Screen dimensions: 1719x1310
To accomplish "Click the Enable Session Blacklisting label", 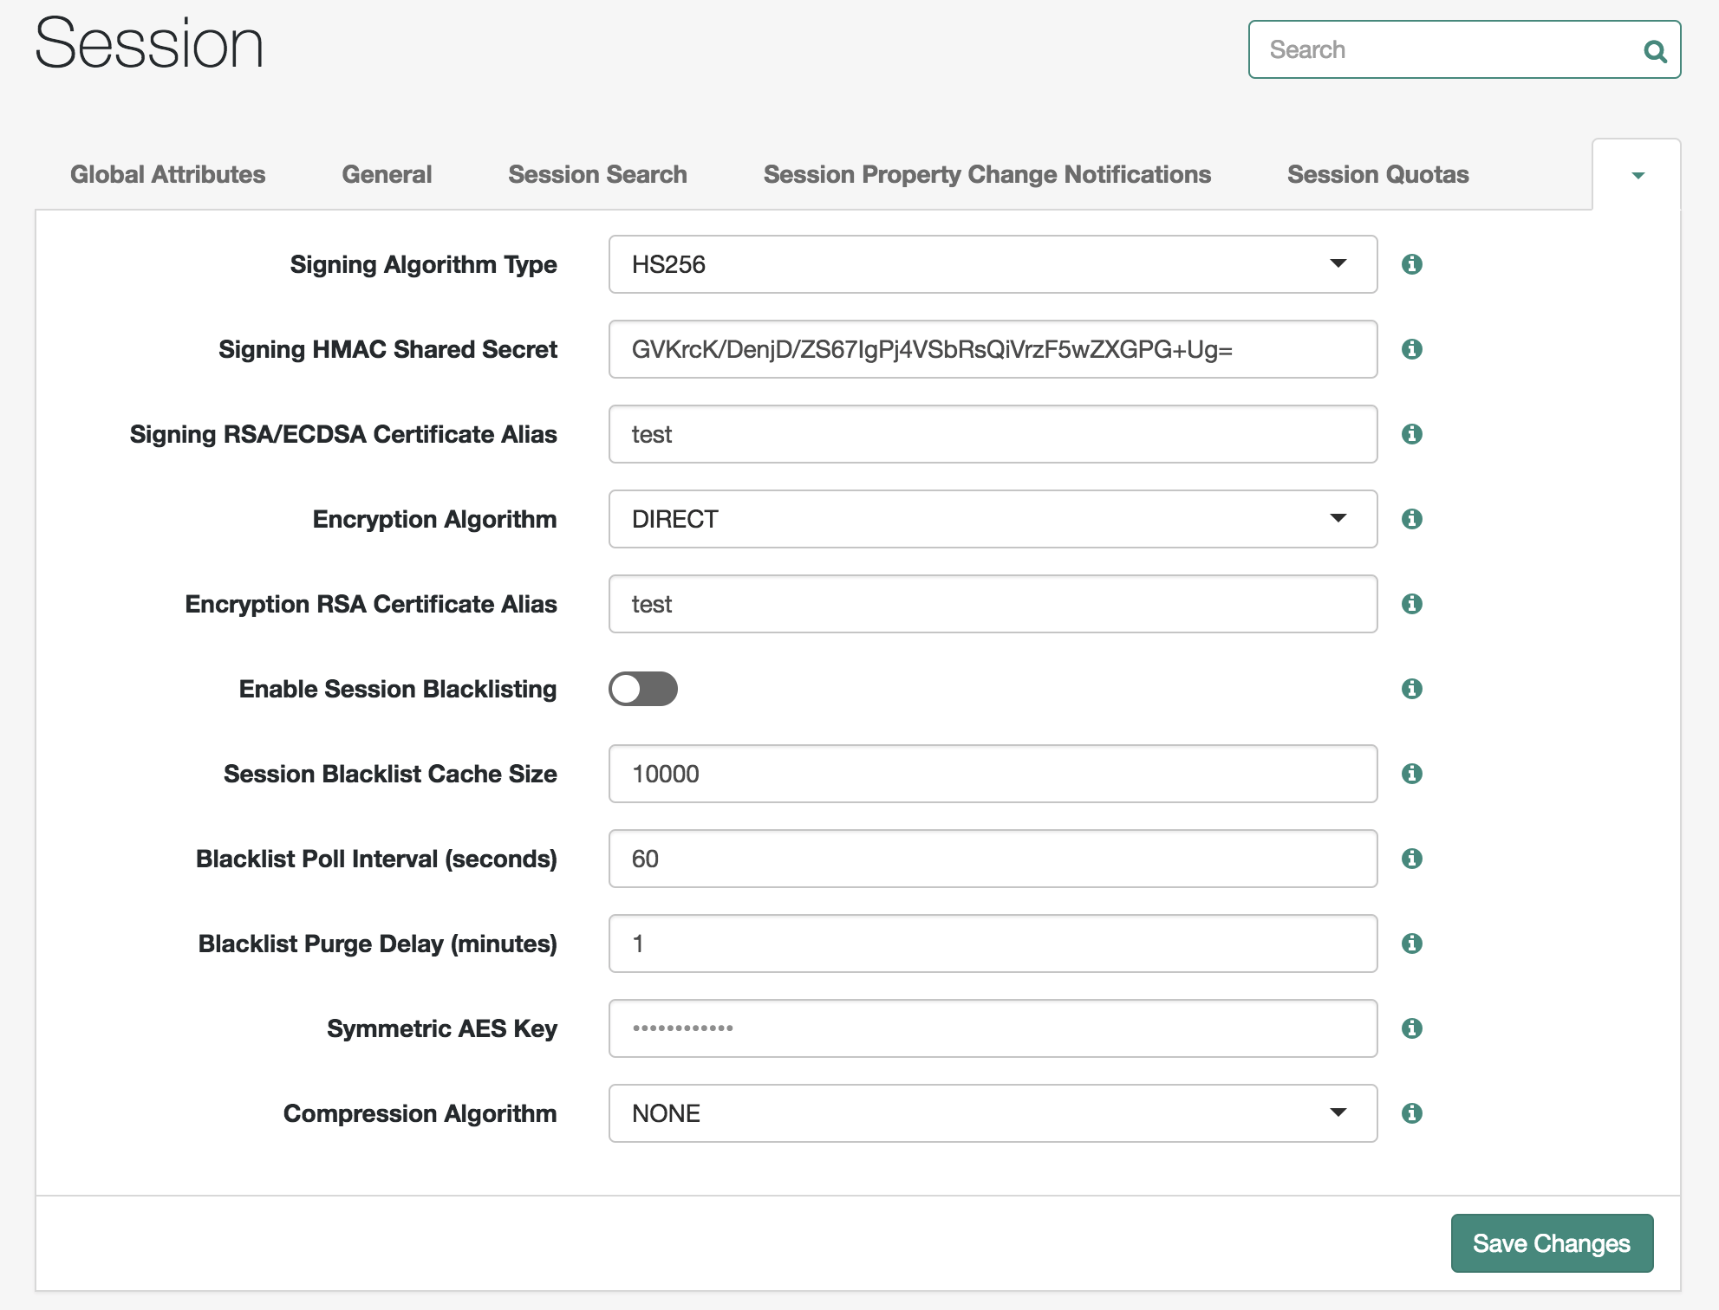I will click(398, 689).
